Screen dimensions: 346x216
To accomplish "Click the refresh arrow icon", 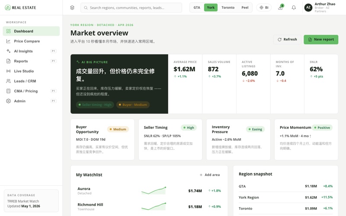I will (x=279, y=39).
